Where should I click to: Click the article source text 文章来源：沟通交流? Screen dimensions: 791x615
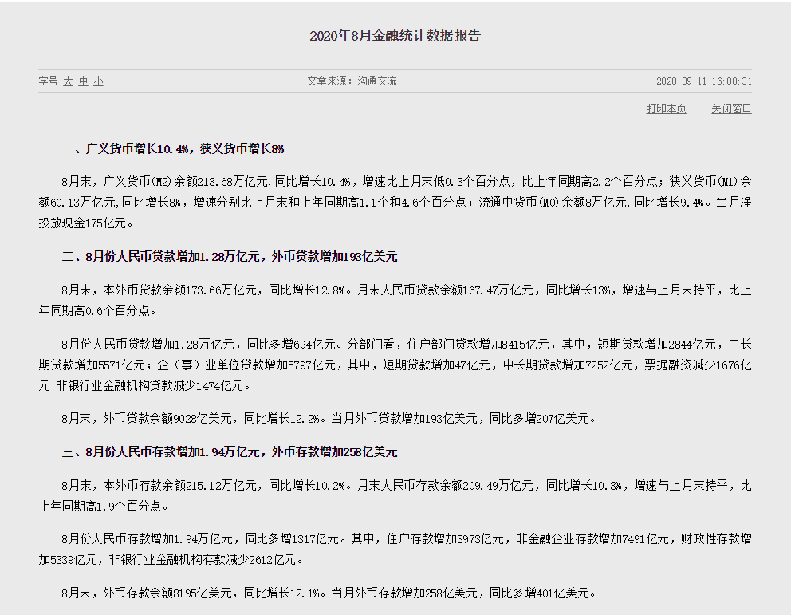tap(352, 81)
